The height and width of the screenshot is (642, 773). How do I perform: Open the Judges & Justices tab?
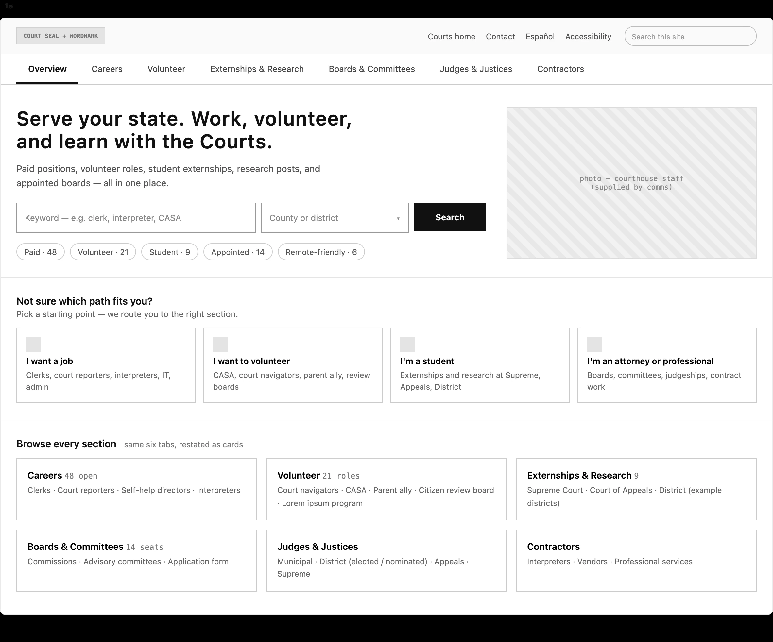476,69
